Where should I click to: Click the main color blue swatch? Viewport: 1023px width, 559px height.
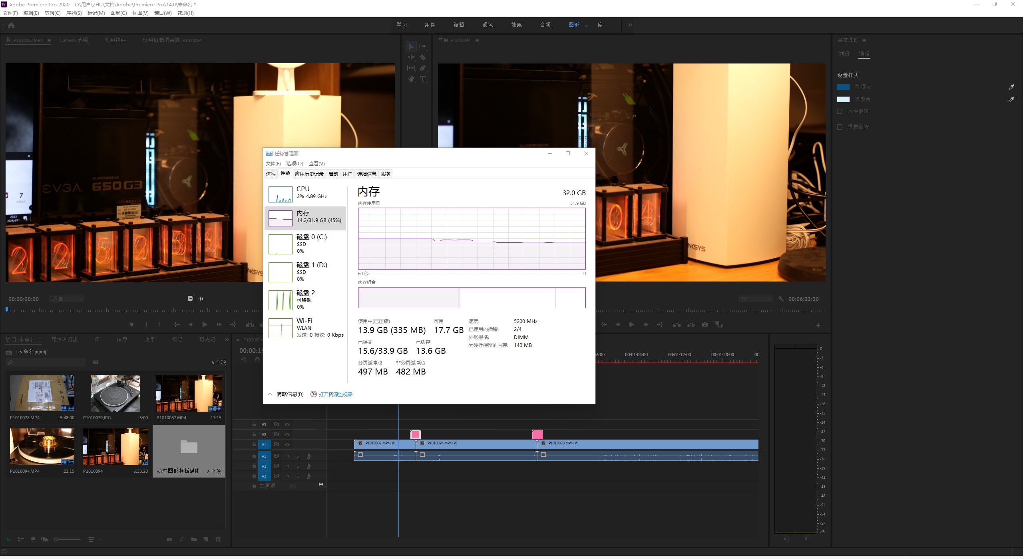tap(843, 87)
